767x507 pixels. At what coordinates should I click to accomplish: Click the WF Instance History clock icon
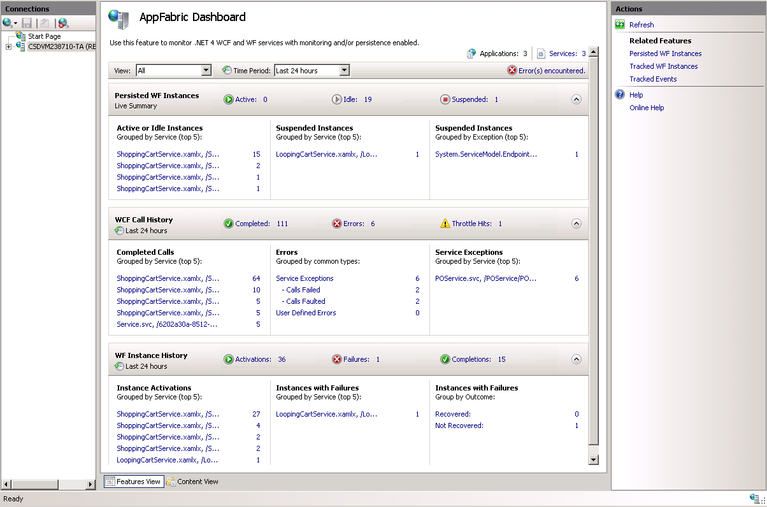pyautogui.click(x=119, y=366)
